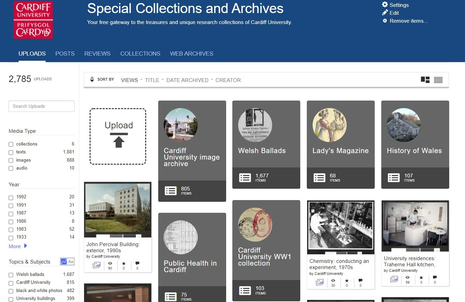Sort uploads by DATE ARCHIVED

coord(187,80)
